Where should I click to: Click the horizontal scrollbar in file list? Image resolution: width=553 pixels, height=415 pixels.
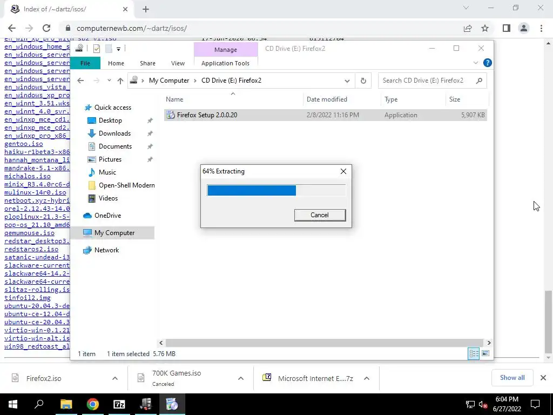click(325, 343)
